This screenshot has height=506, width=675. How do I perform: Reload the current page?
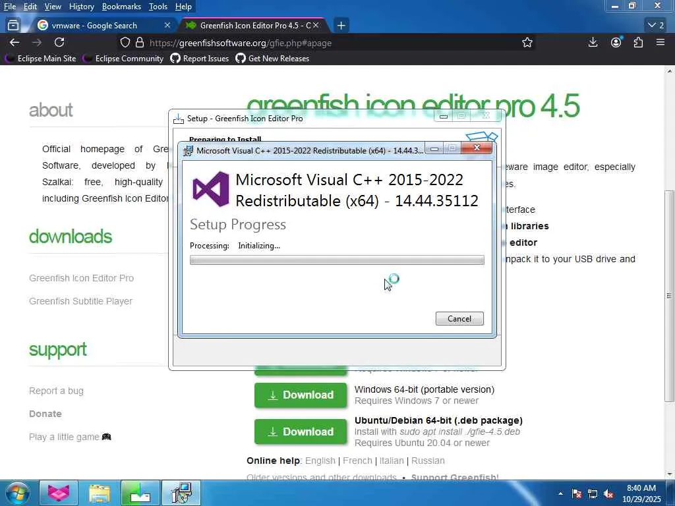[x=59, y=43]
